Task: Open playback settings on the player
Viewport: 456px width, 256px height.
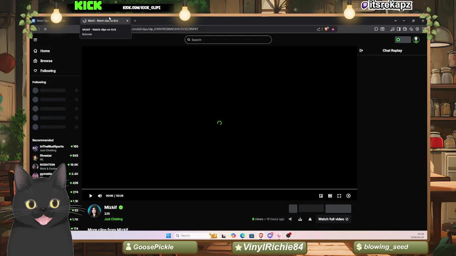Action: [348, 196]
